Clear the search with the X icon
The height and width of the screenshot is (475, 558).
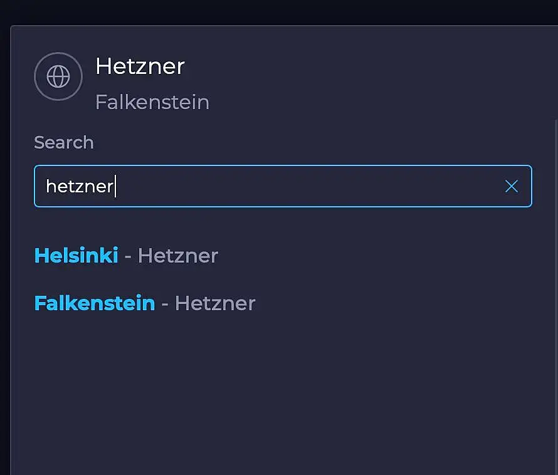[x=512, y=186]
